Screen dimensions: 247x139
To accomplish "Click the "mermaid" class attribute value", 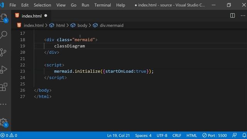I will [x=84, y=40].
